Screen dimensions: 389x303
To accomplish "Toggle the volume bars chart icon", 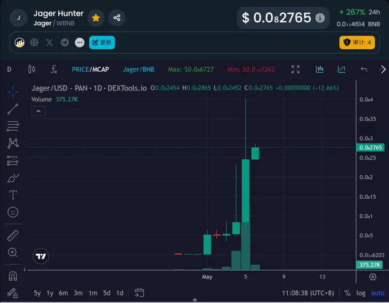I will 342,69.
